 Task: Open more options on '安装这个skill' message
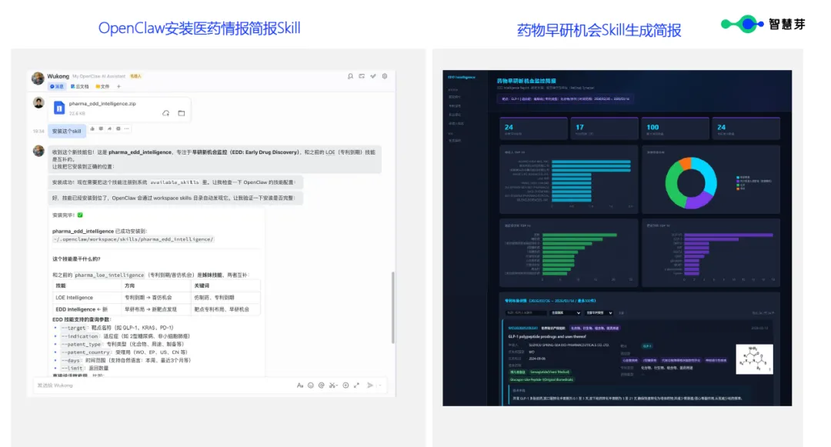127,128
